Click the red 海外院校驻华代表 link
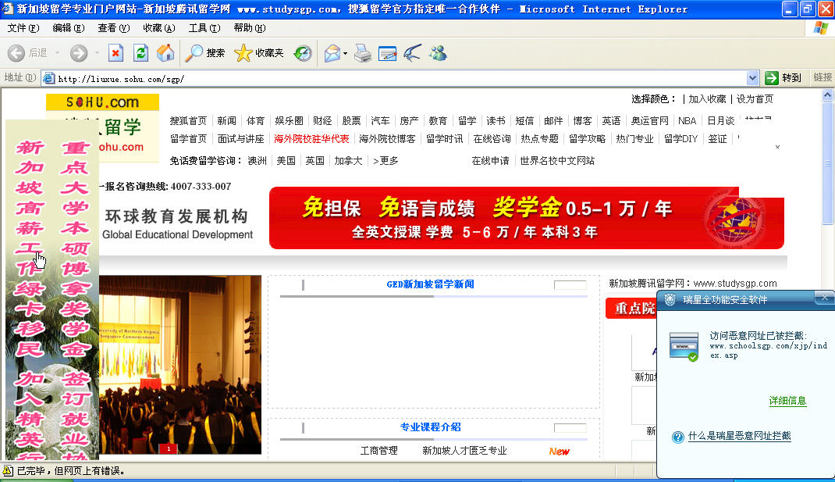Image resolution: width=835 pixels, height=482 pixels. 311,138
